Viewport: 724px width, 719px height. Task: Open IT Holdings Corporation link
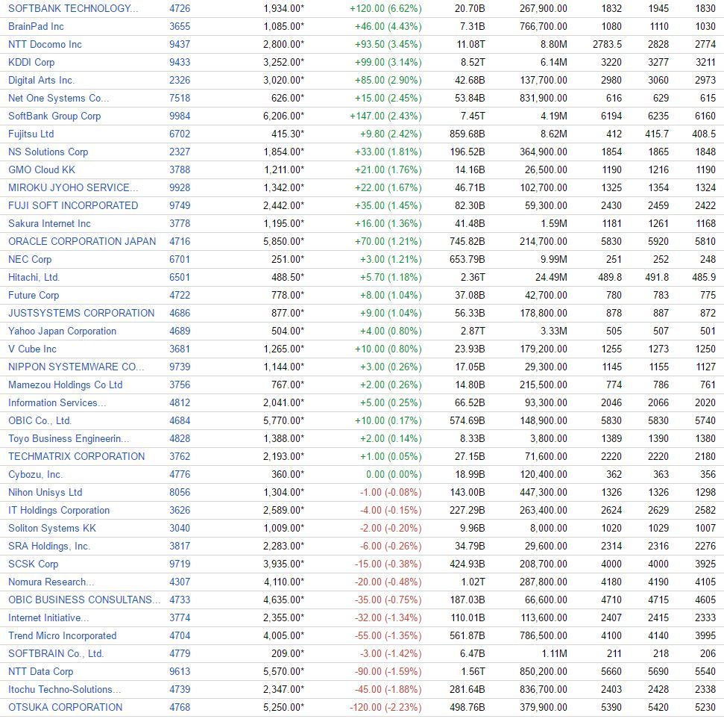click(x=59, y=510)
